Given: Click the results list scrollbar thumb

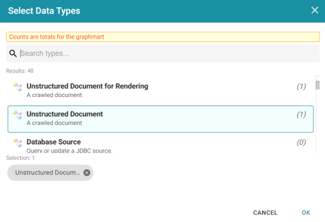Looking at the screenshot, I should tap(318, 85).
